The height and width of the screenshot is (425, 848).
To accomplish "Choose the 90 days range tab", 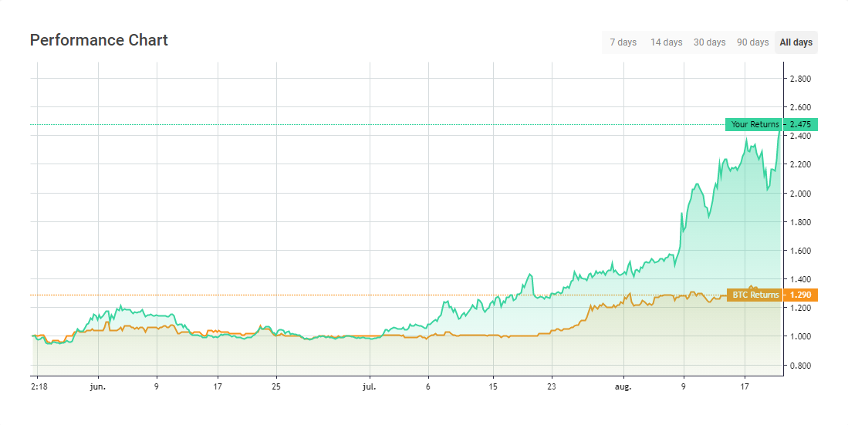I will pos(753,42).
